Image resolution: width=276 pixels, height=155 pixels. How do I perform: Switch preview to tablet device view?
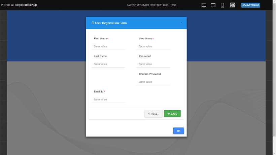coord(213,5)
